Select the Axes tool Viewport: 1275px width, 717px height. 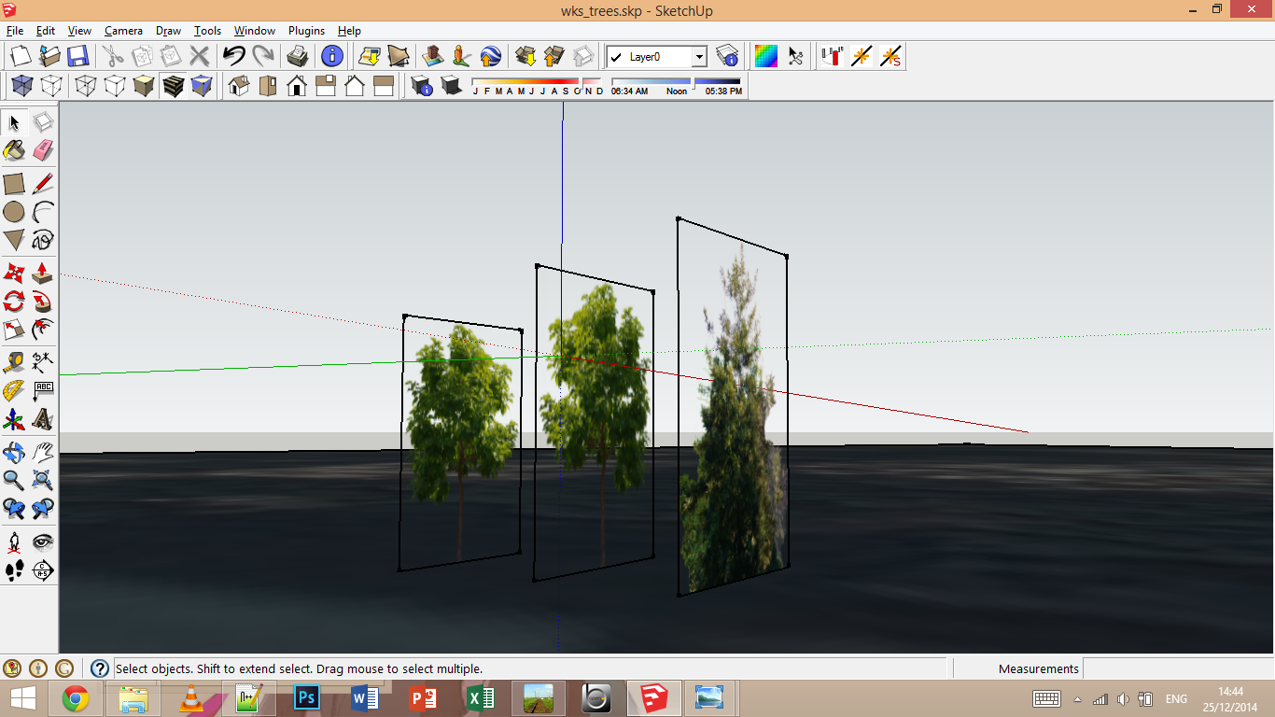[14, 419]
